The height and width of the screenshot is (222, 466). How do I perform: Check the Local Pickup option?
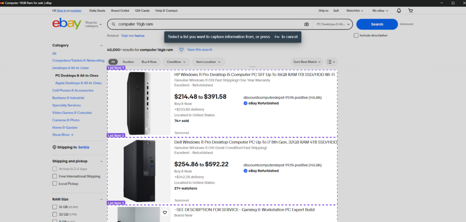55,184
